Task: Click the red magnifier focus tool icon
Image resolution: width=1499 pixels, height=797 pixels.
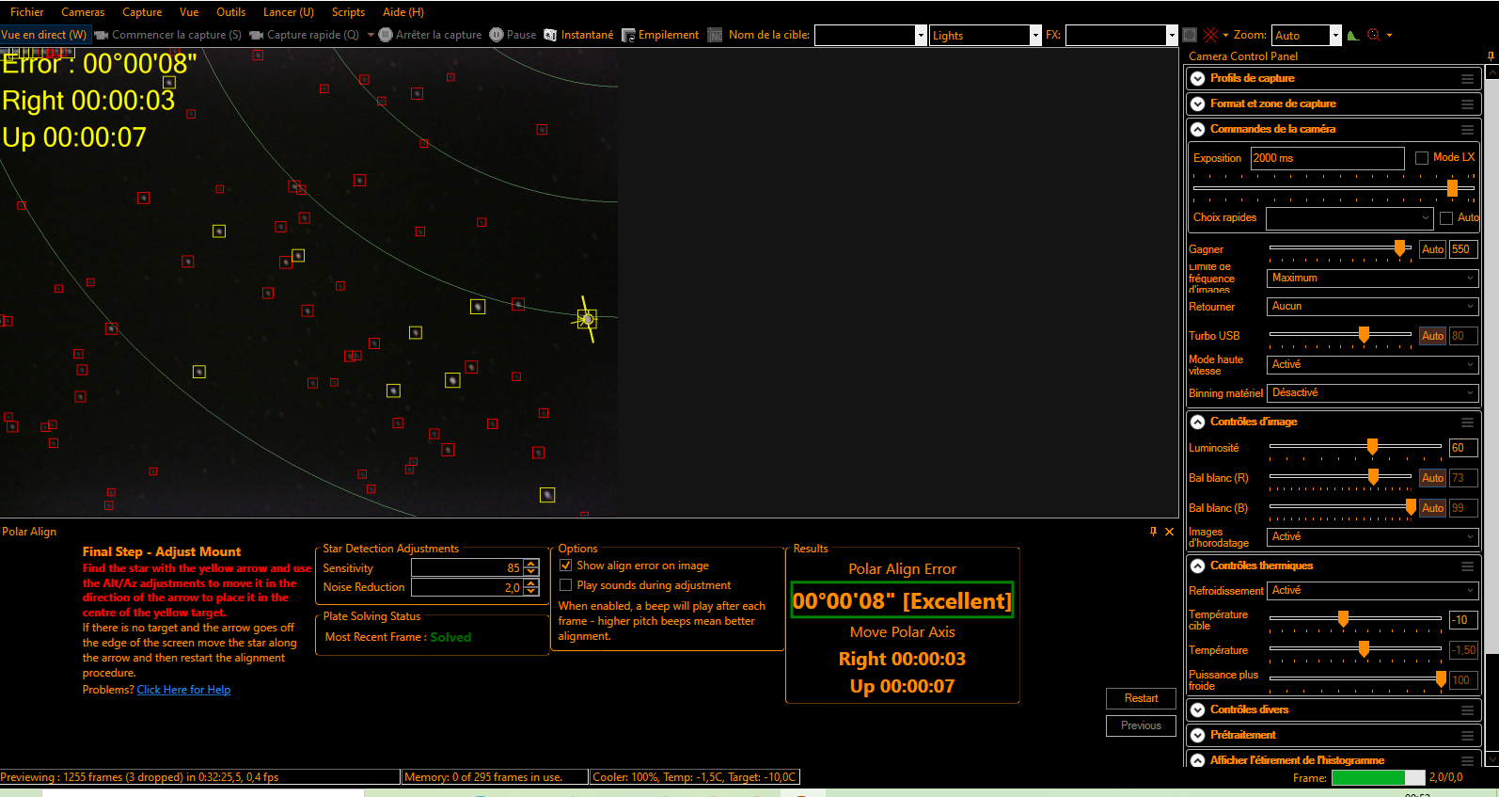Action: pos(1374,35)
